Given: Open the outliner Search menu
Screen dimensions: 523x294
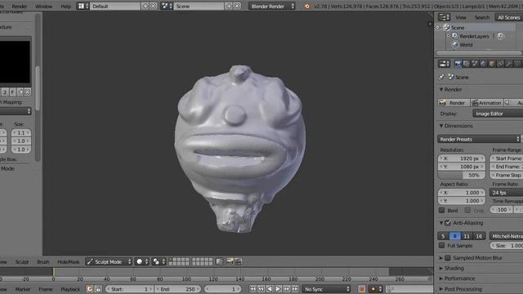Looking at the screenshot, I should pyautogui.click(x=482, y=17).
